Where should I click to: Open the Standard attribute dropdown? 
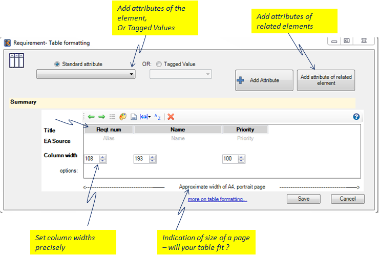[x=86, y=74]
